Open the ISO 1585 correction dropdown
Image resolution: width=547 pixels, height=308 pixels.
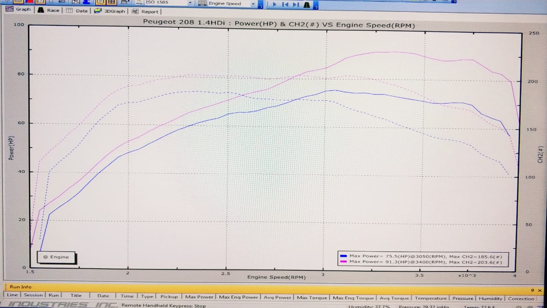(190, 3)
